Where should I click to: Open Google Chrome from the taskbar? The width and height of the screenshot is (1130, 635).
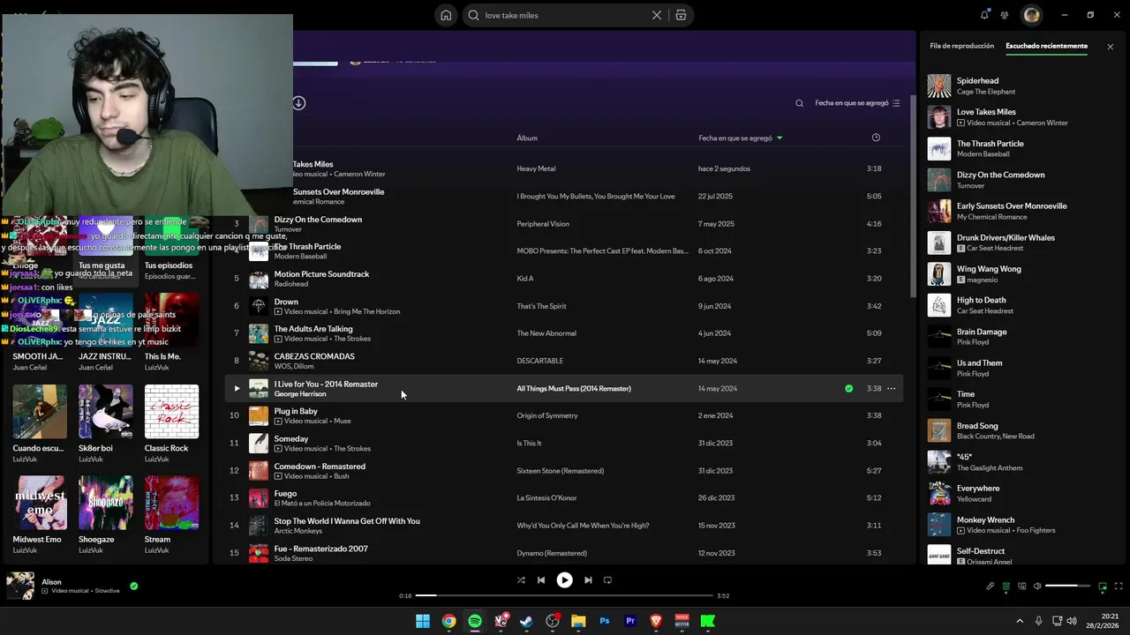(x=448, y=621)
